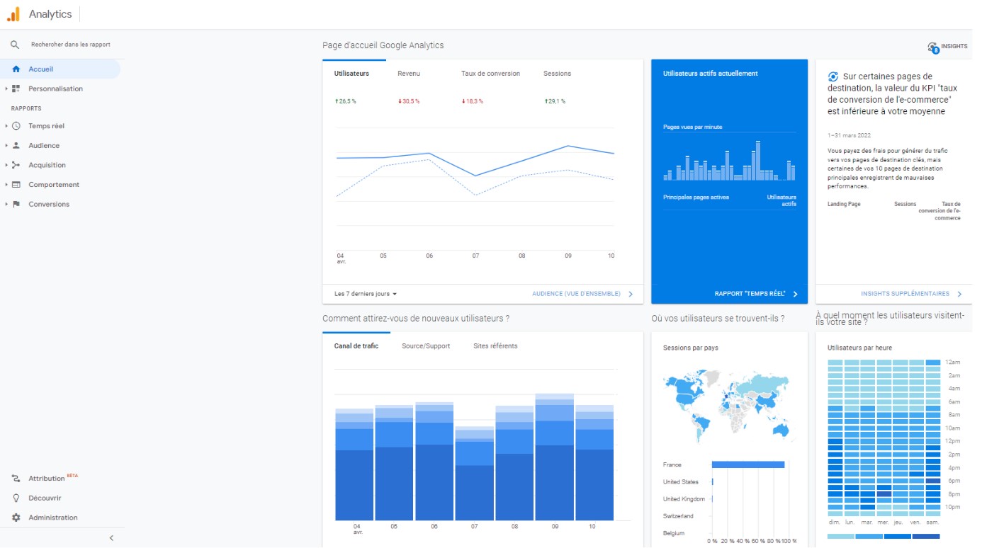The image size is (982, 548).
Task: Select the Taux de conversion tab
Action: 490,74
